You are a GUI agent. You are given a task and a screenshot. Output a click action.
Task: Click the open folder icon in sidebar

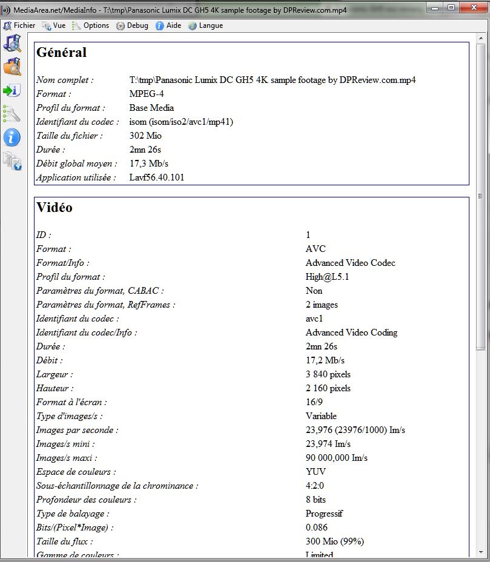click(13, 67)
